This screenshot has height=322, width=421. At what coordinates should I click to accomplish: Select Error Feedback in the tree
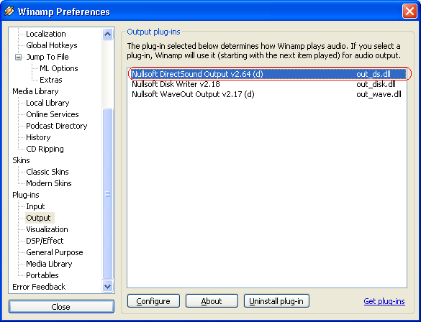click(39, 287)
